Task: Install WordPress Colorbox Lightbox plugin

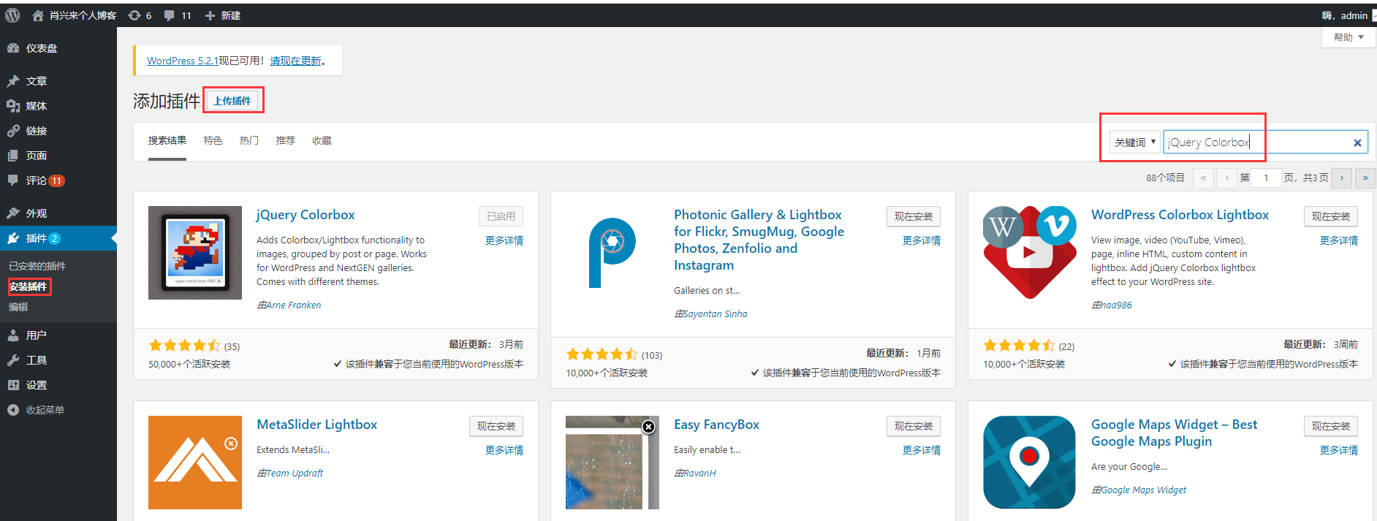Action: click(x=1331, y=216)
